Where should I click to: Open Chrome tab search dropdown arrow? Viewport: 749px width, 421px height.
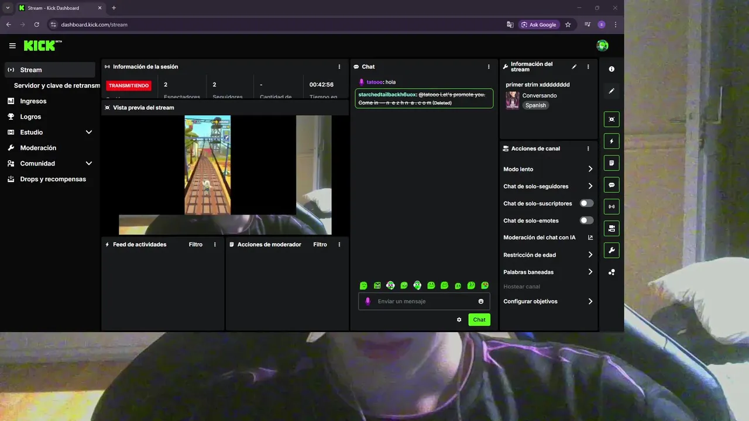click(8, 8)
